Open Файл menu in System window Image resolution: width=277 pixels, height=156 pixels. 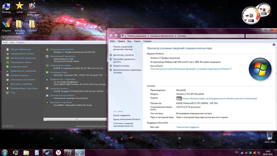pyautogui.click(x=112, y=41)
